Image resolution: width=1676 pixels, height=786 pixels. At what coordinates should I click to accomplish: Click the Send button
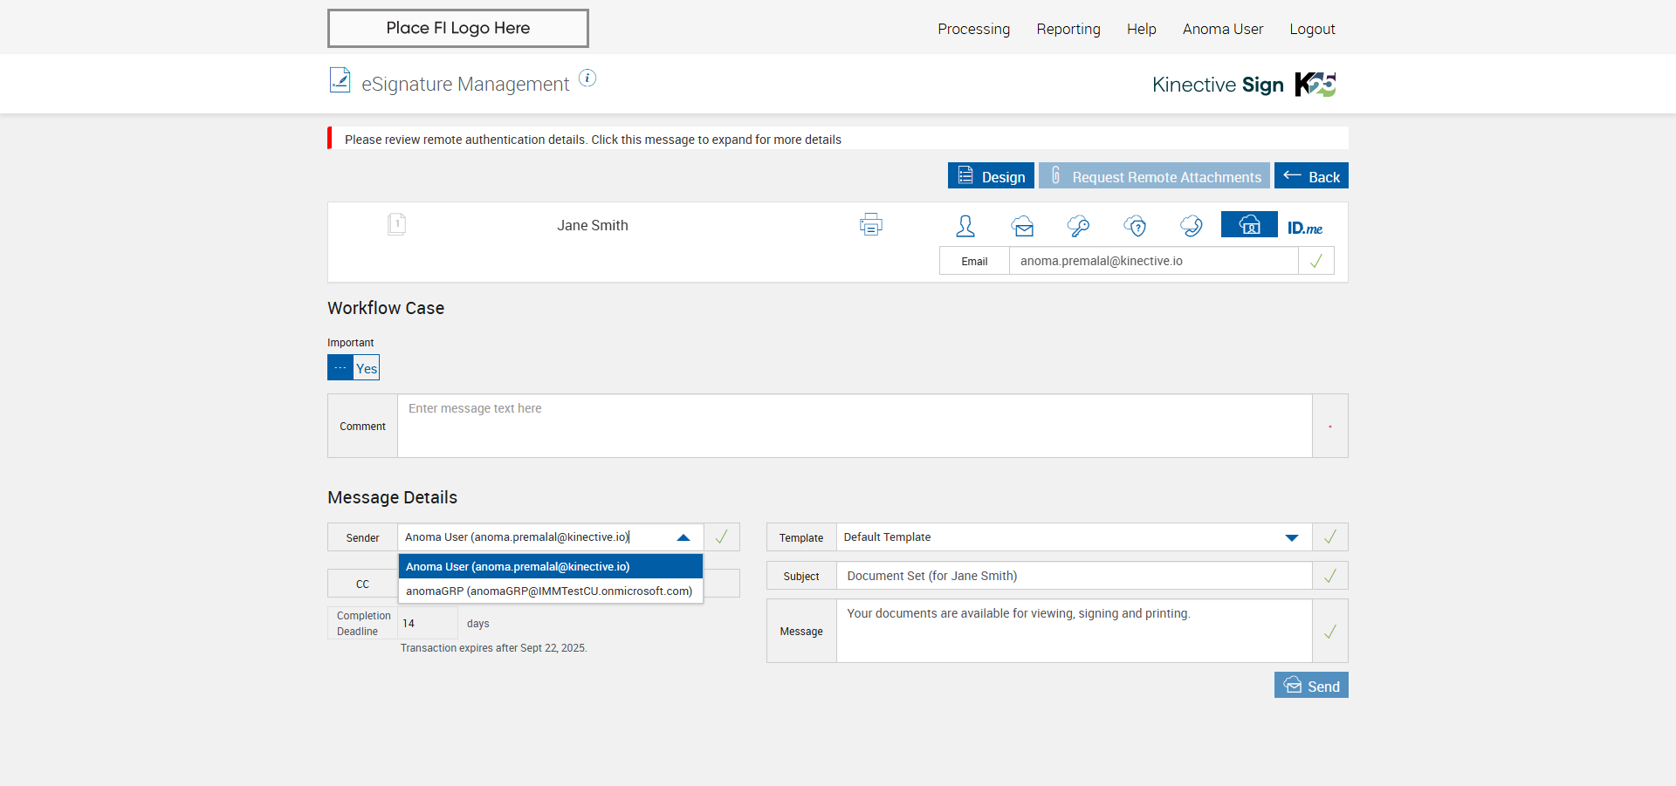click(x=1311, y=686)
